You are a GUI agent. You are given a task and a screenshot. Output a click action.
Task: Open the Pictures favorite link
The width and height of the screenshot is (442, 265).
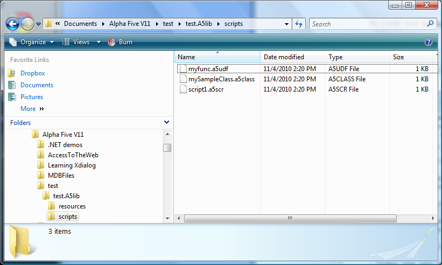32,97
